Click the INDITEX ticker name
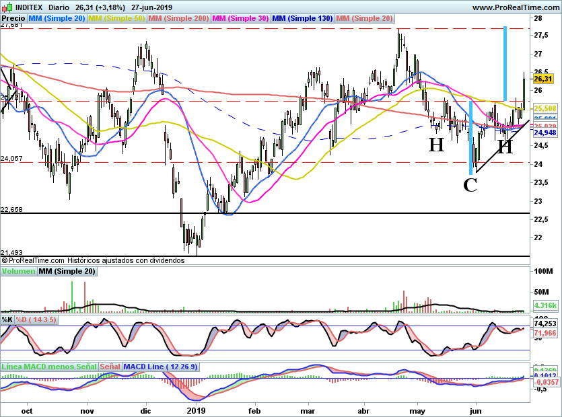This screenshot has height=417, width=562. pyautogui.click(x=29, y=7)
